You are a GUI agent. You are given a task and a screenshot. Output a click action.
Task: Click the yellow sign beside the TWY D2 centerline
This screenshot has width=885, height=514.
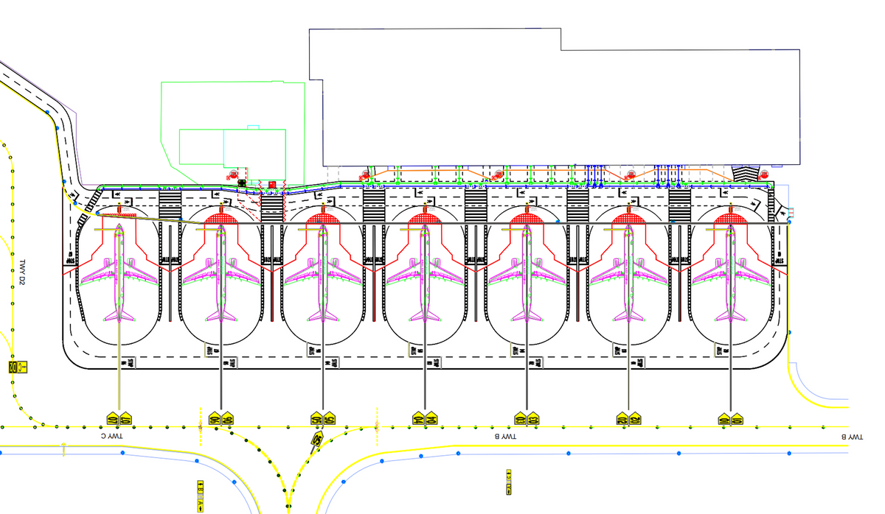click(16, 366)
